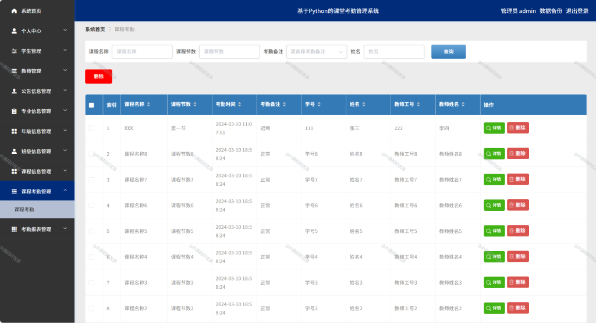
Task: Click the home icon beside 系统首页
Action: [14, 11]
